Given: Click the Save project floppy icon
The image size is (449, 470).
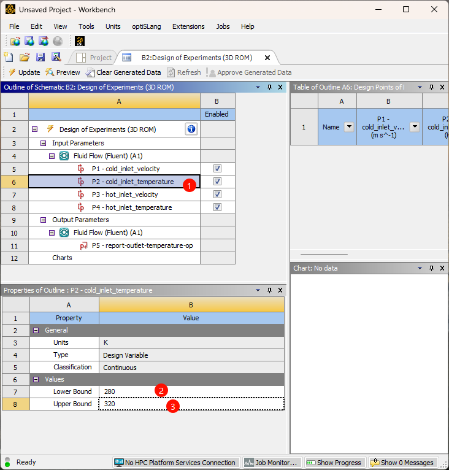Looking at the screenshot, I should click(40, 57).
